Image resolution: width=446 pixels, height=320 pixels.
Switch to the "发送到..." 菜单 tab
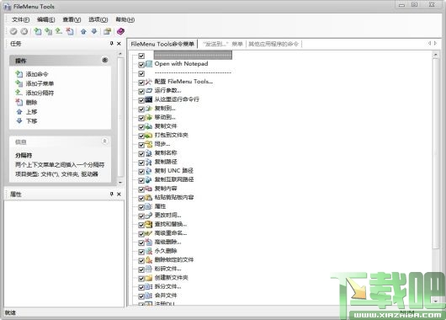[222, 44]
